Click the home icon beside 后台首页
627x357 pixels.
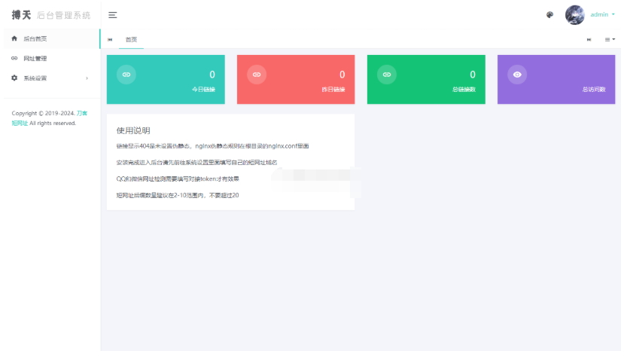pyautogui.click(x=14, y=38)
